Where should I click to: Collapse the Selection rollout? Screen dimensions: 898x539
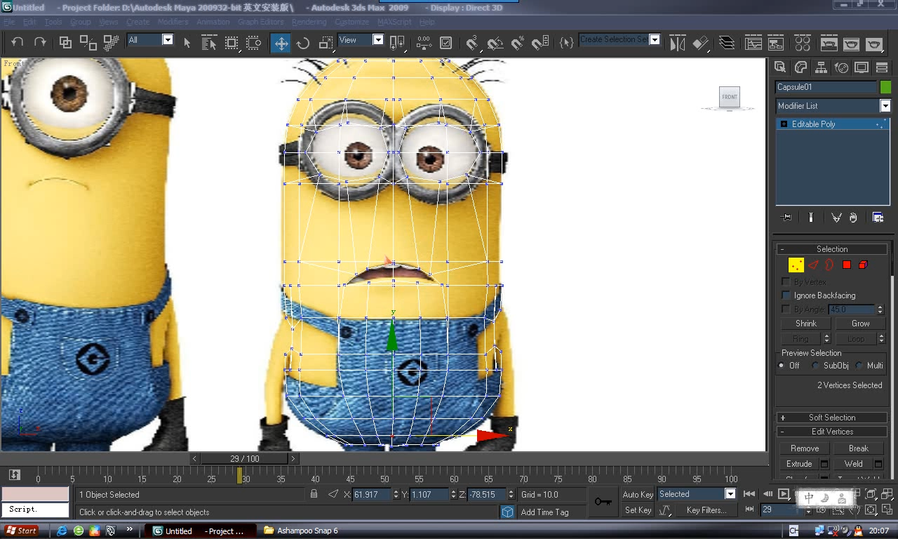click(832, 249)
